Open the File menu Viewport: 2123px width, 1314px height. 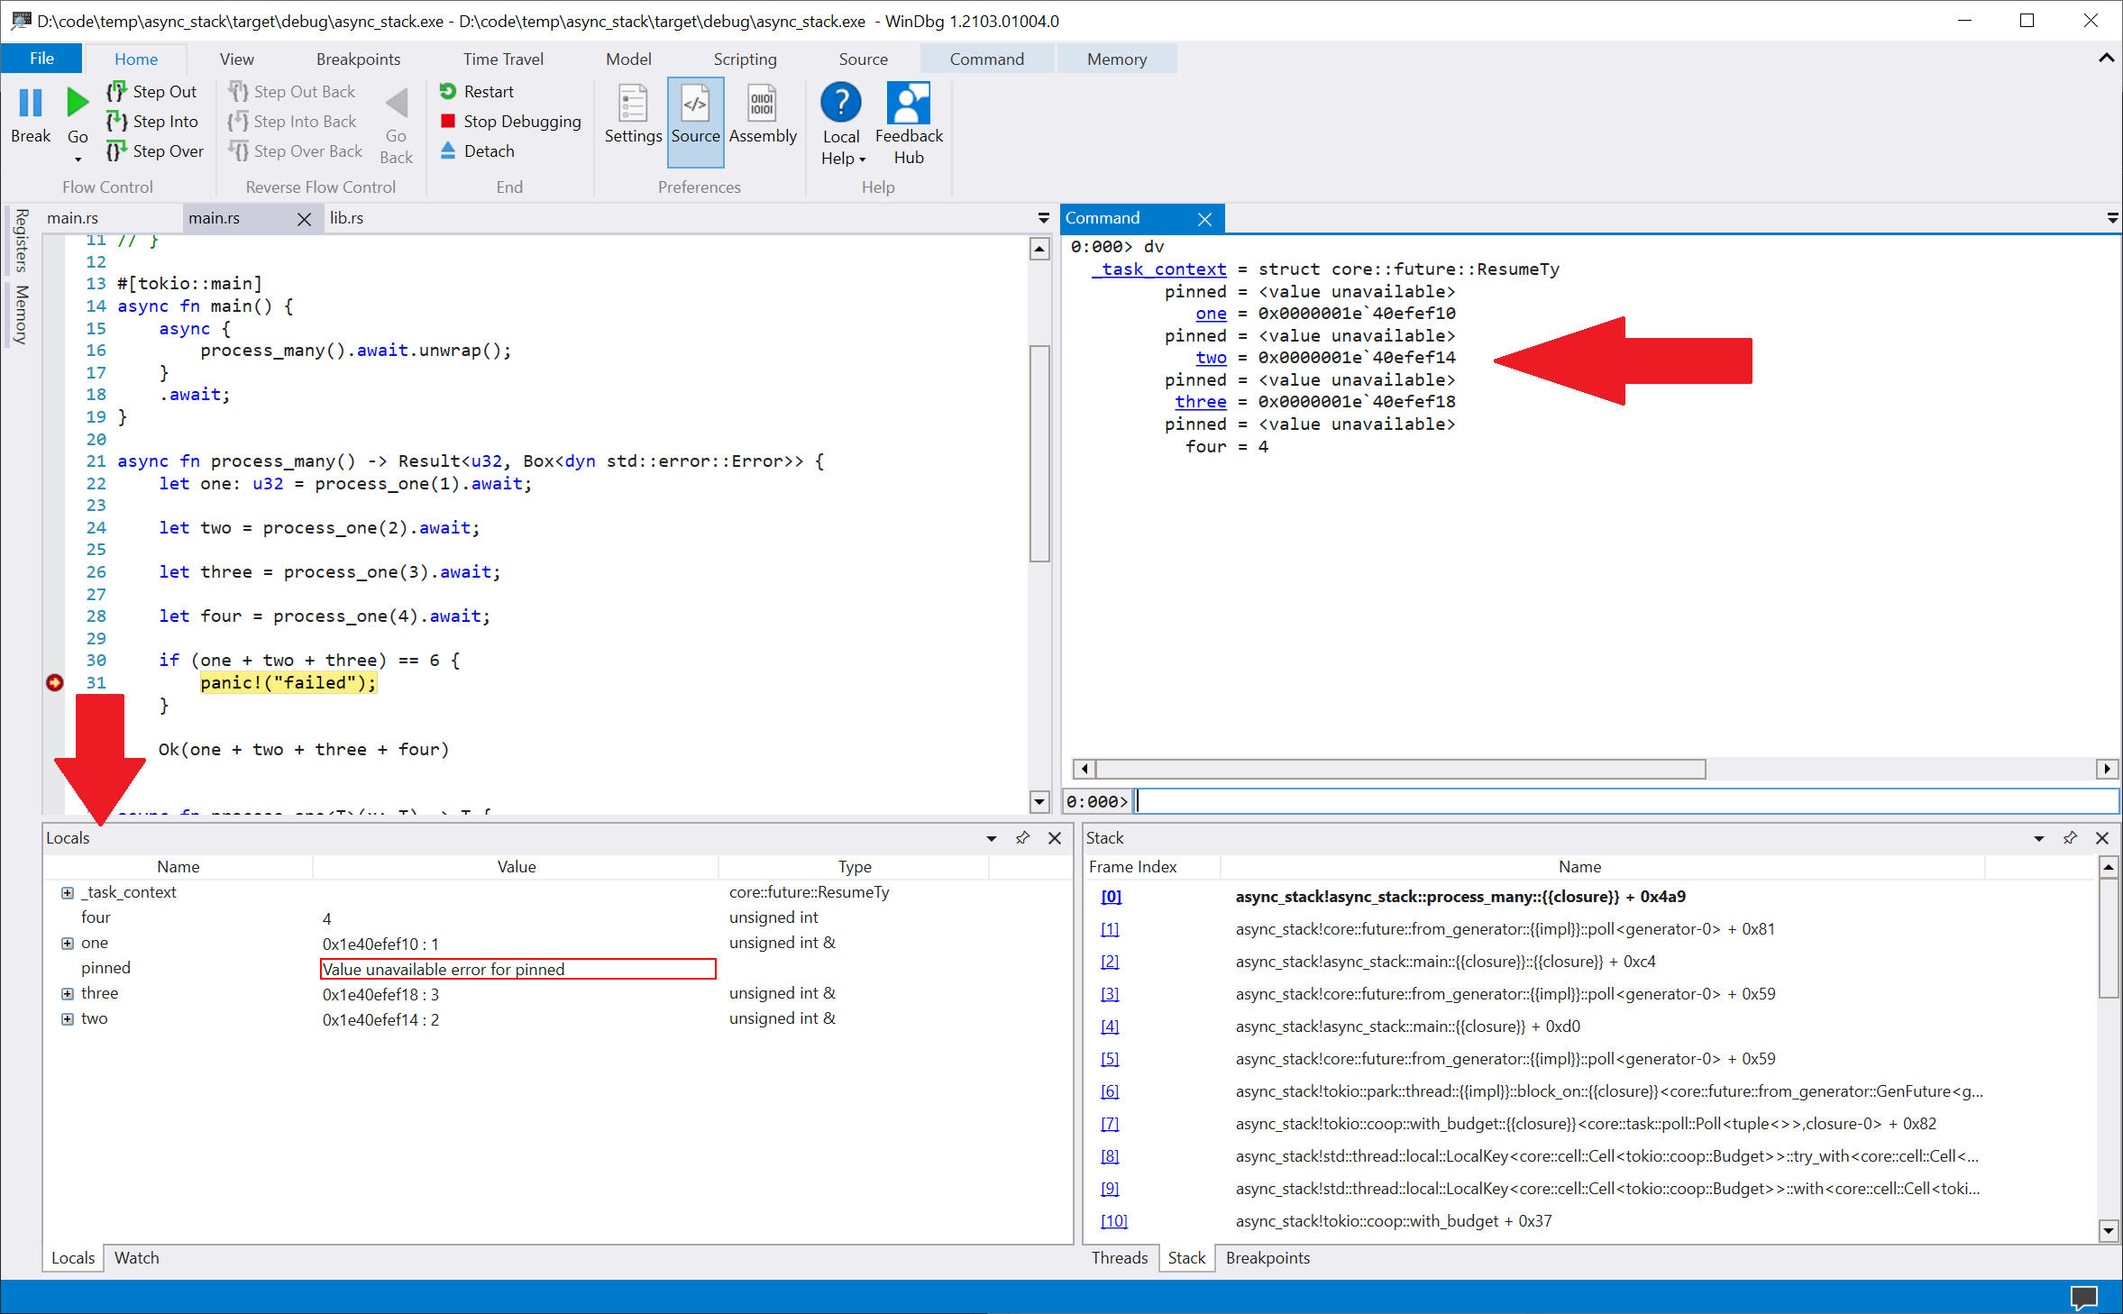41,59
